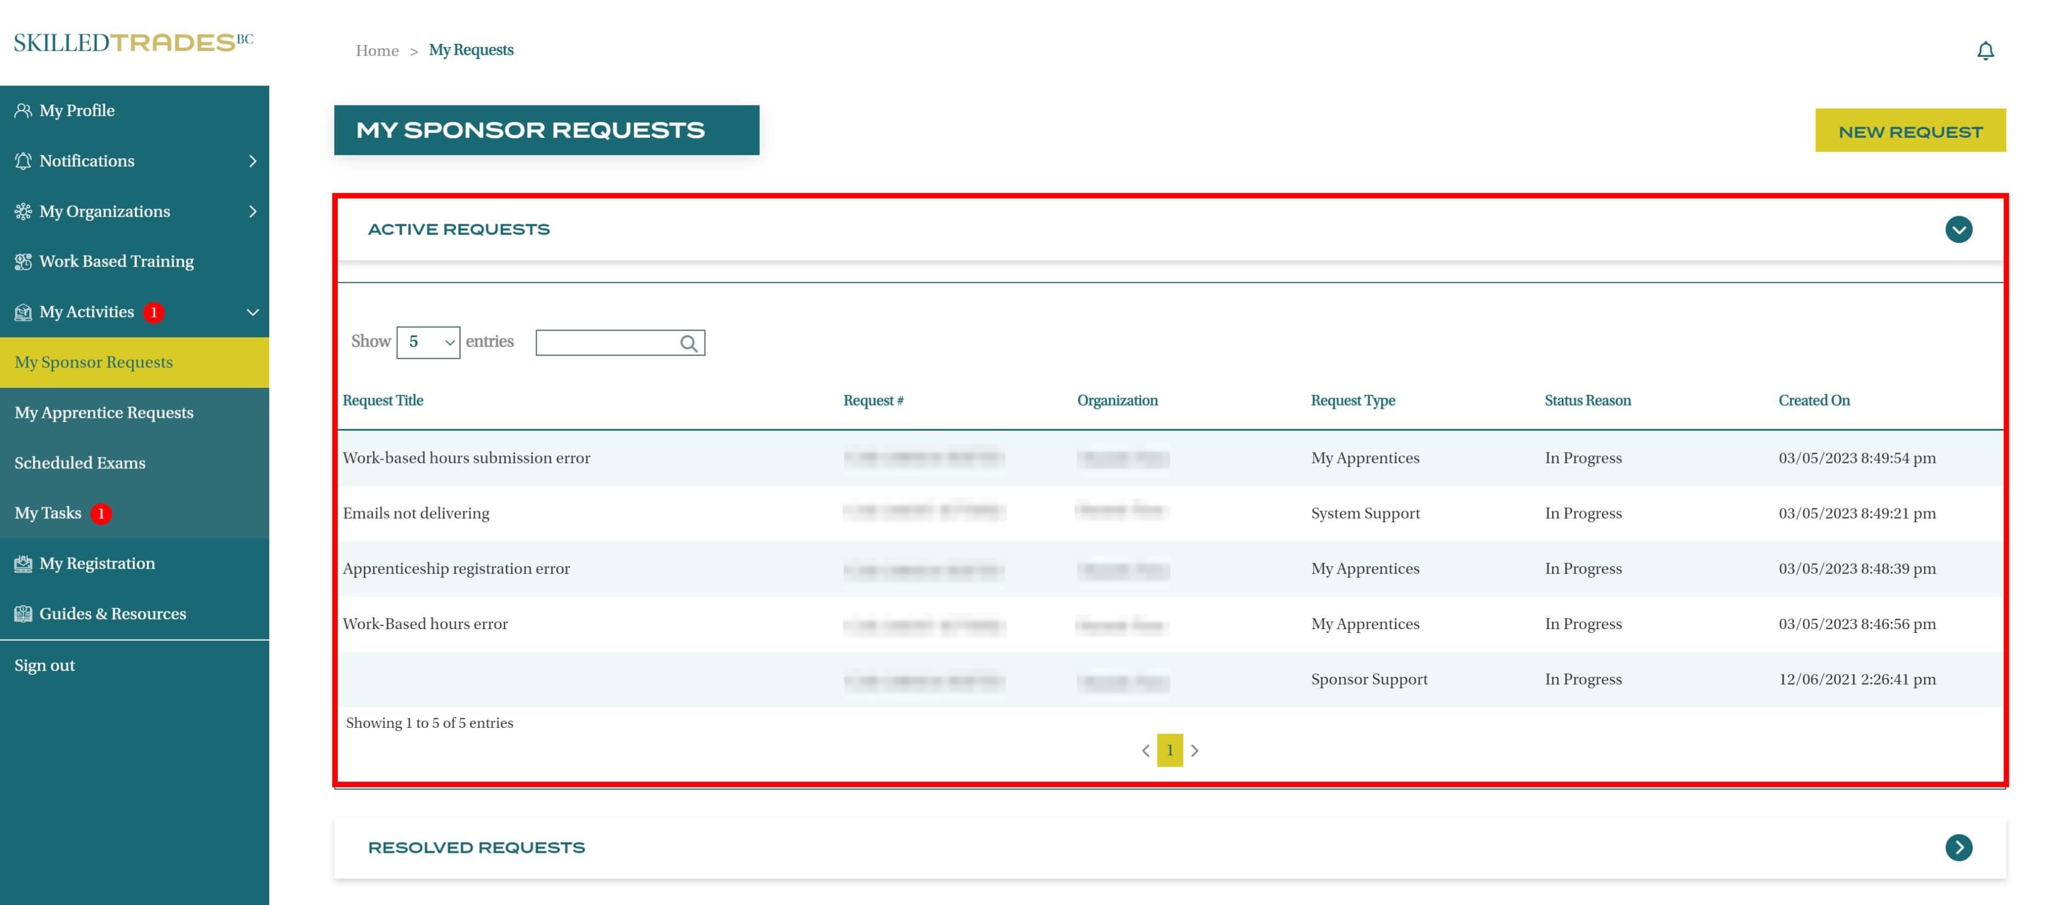2067x905 pixels.
Task: Collapse the My Activities menu
Action: (252, 313)
